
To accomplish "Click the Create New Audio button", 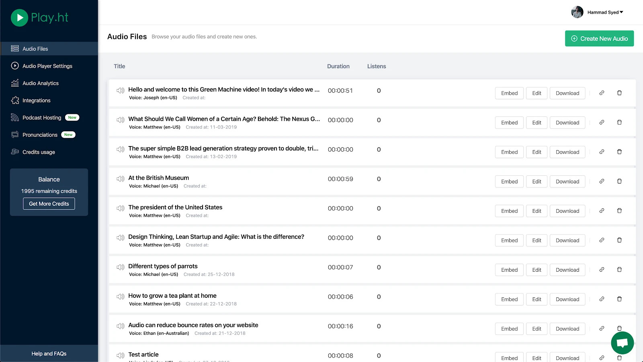I will (x=599, y=39).
